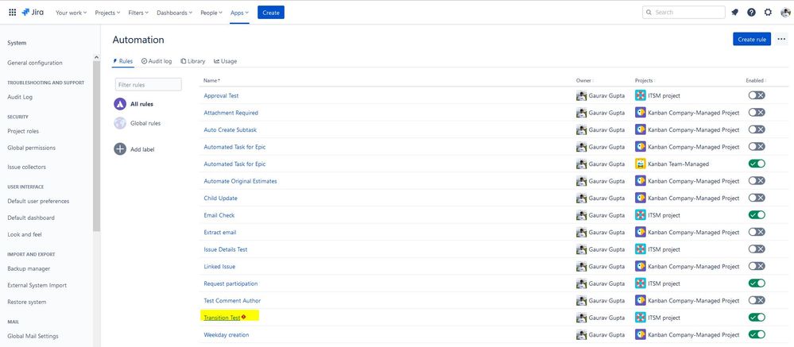Enable the Auto Create Subtask toggle
The height and width of the screenshot is (347, 794).
[x=757, y=129]
